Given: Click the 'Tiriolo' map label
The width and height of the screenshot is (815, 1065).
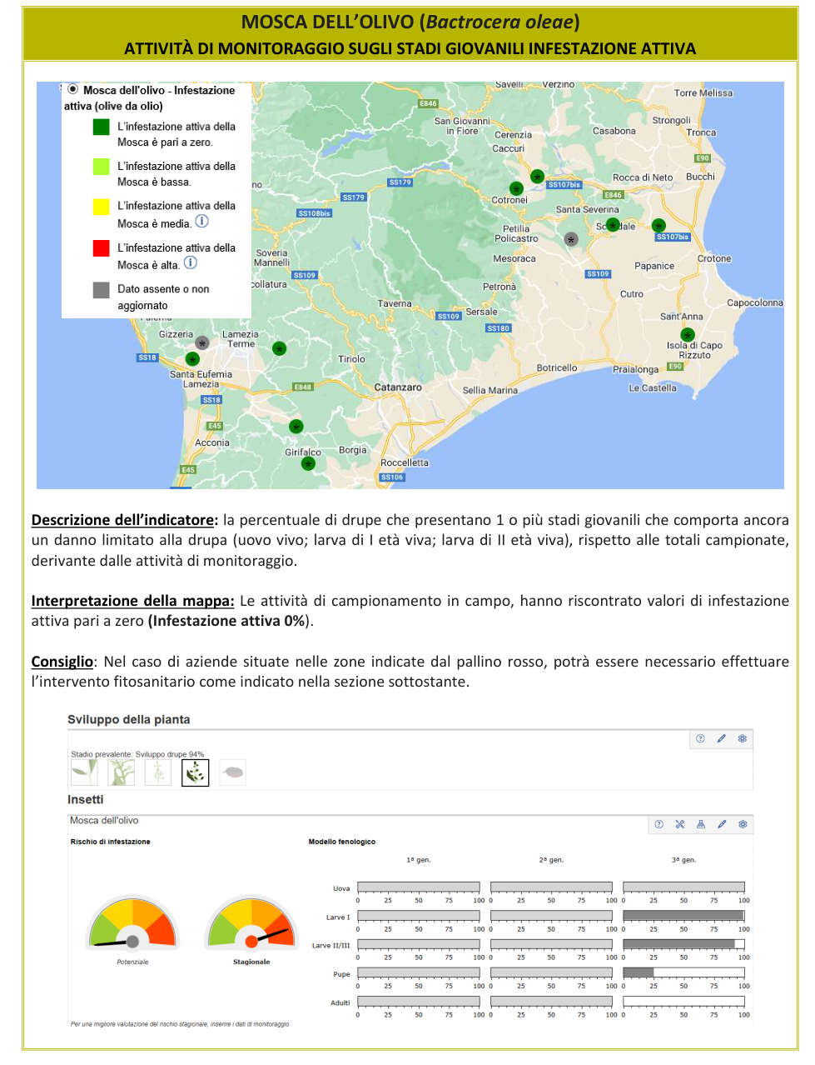Looking at the screenshot, I should (x=351, y=359).
